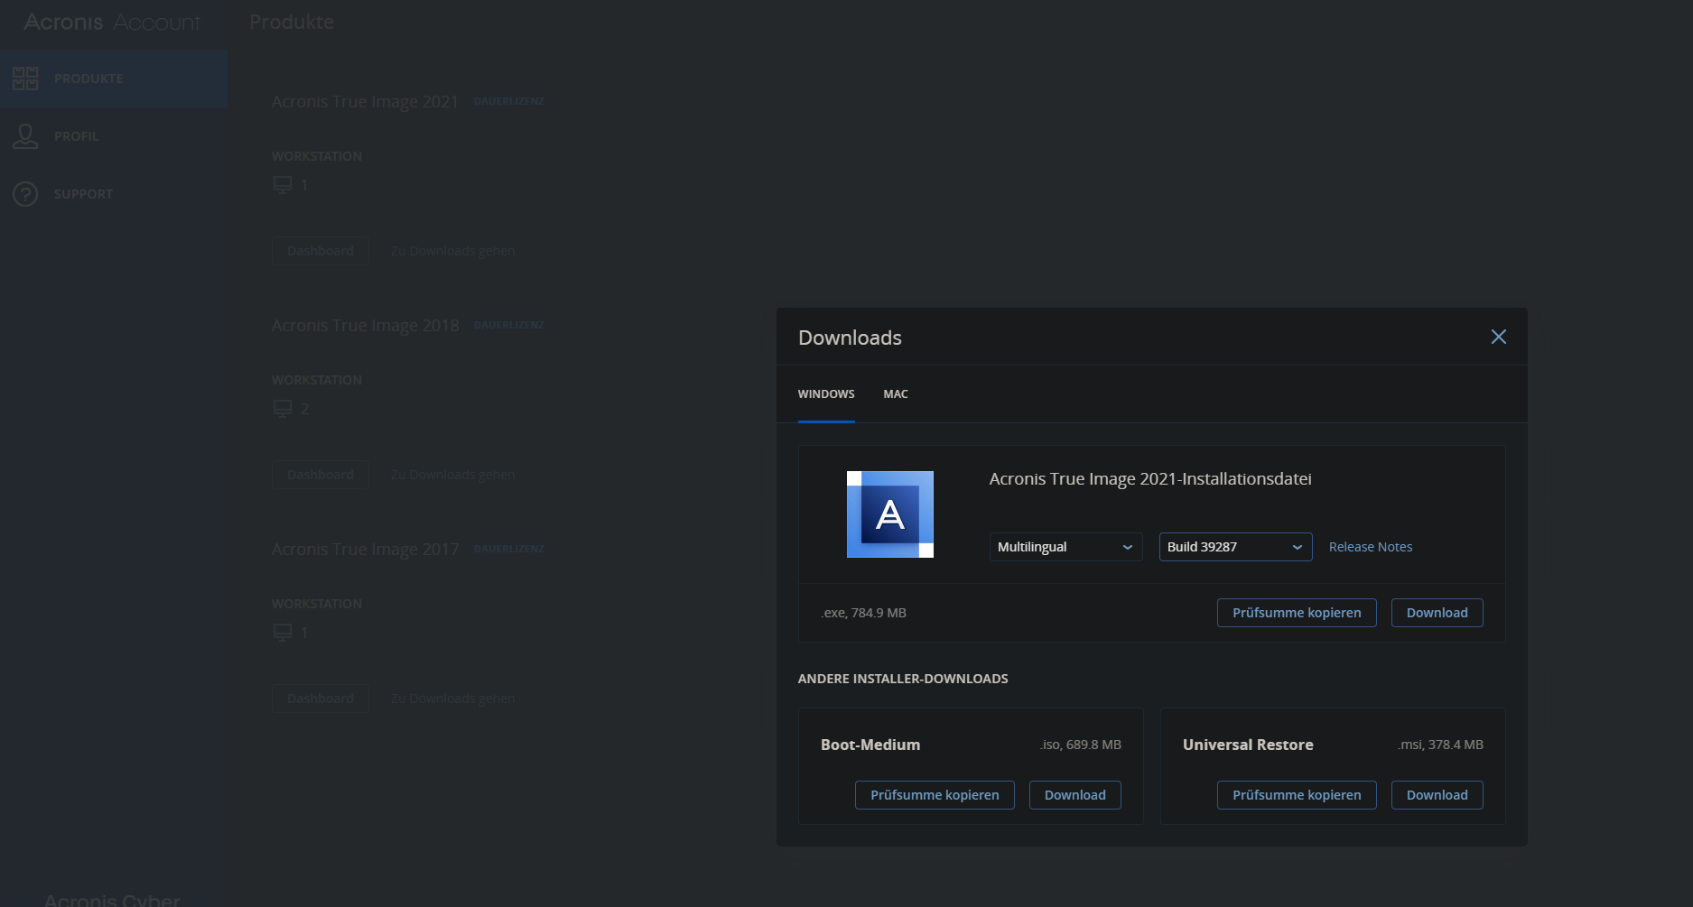1693x907 pixels.
Task: Open Dashboard for Acronis True Image 2021
Action: tap(321, 251)
